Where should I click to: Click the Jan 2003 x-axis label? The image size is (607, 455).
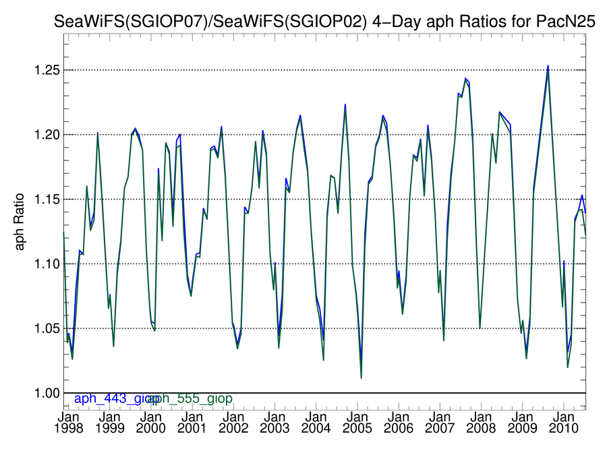click(x=274, y=423)
